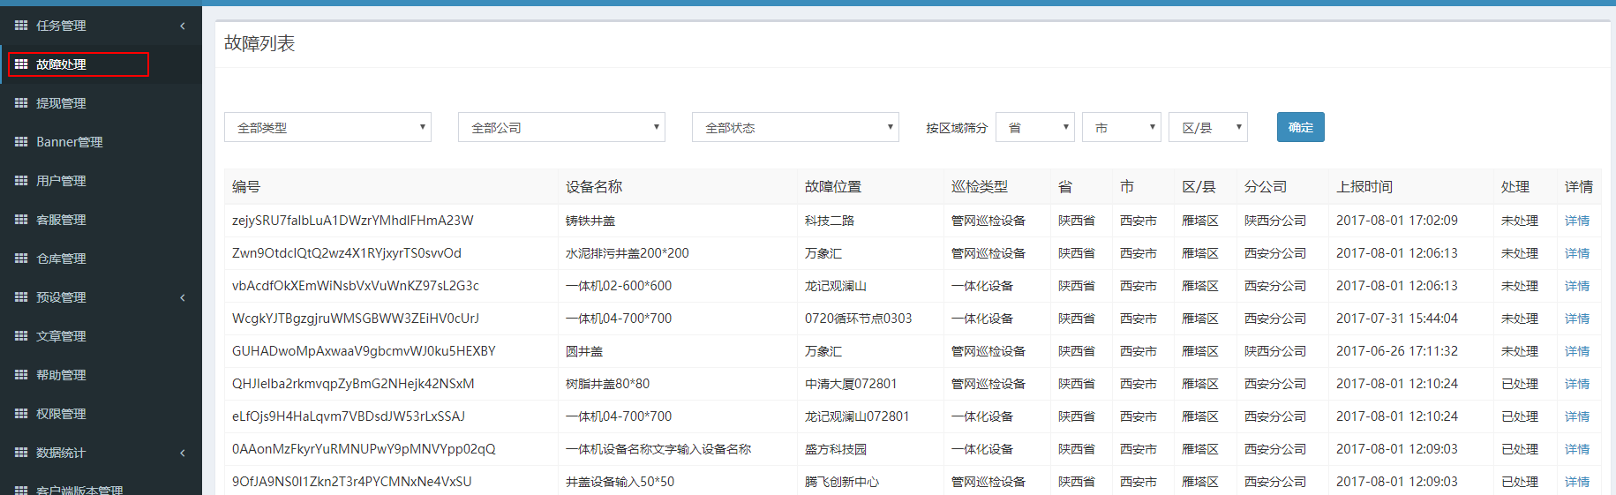This screenshot has height=495, width=1616.
Task: Open 详情 link for 铸铁井盖 row
Action: [x=1577, y=221]
